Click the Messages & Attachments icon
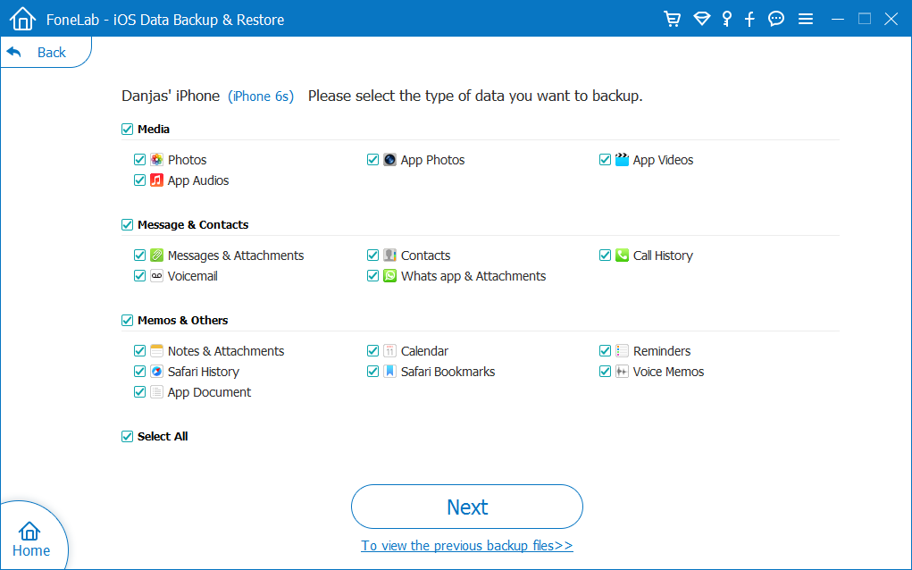 [156, 255]
